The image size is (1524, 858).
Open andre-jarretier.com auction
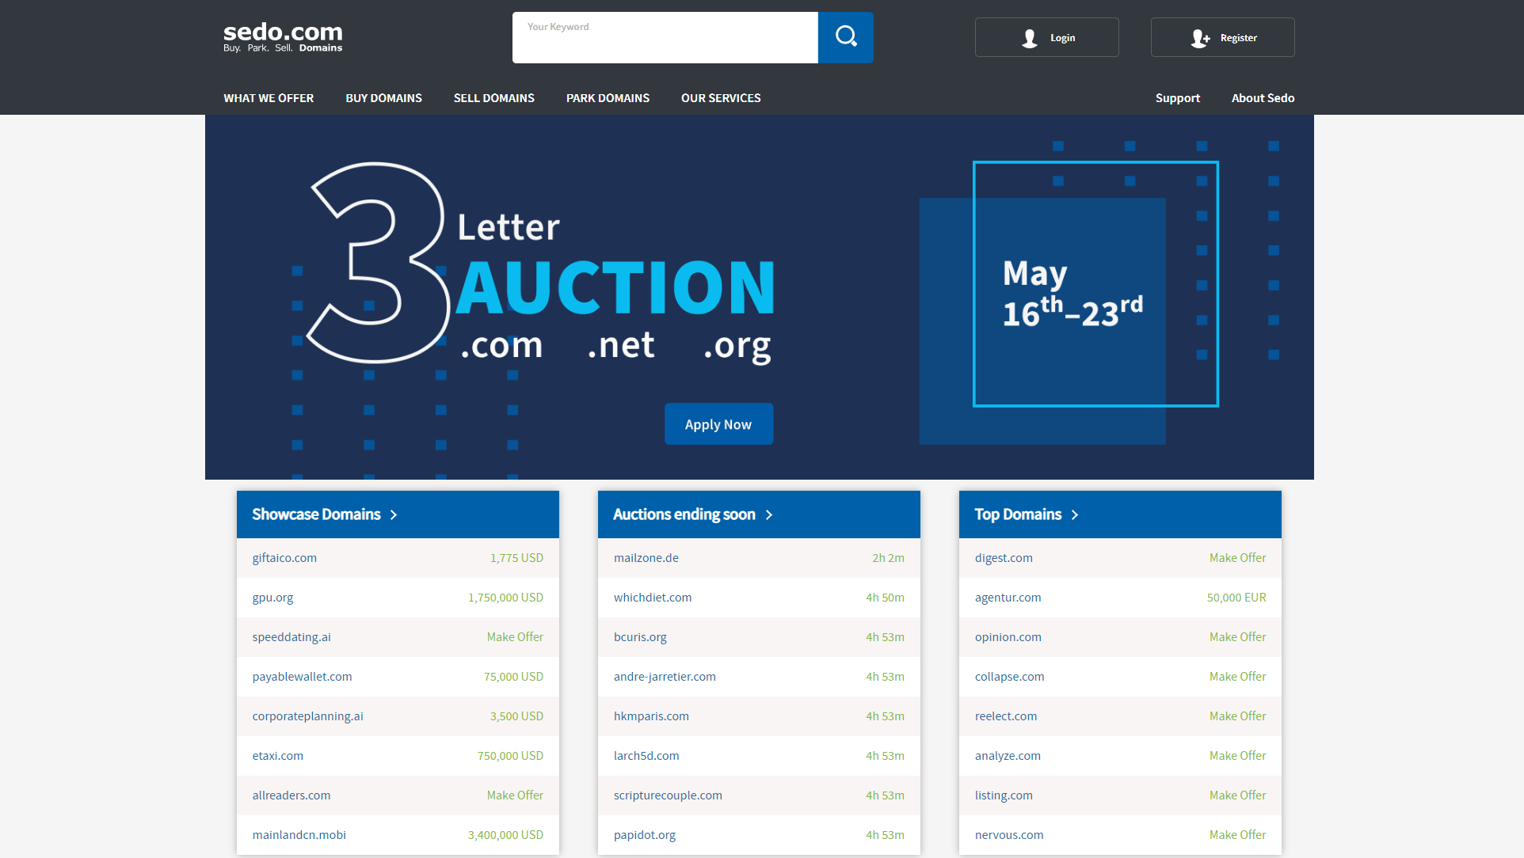[665, 677]
